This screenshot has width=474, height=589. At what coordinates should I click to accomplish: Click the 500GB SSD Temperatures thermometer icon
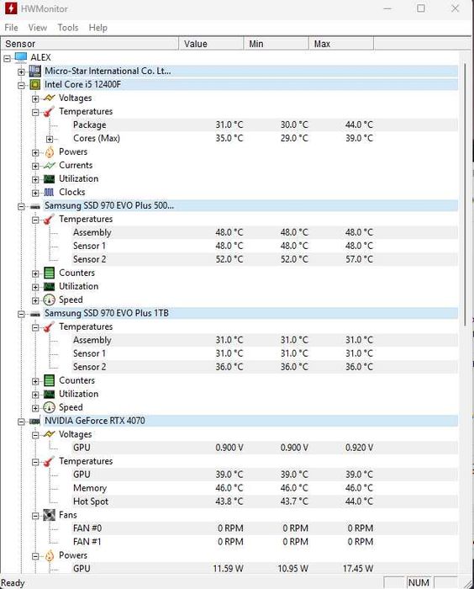[x=49, y=219]
